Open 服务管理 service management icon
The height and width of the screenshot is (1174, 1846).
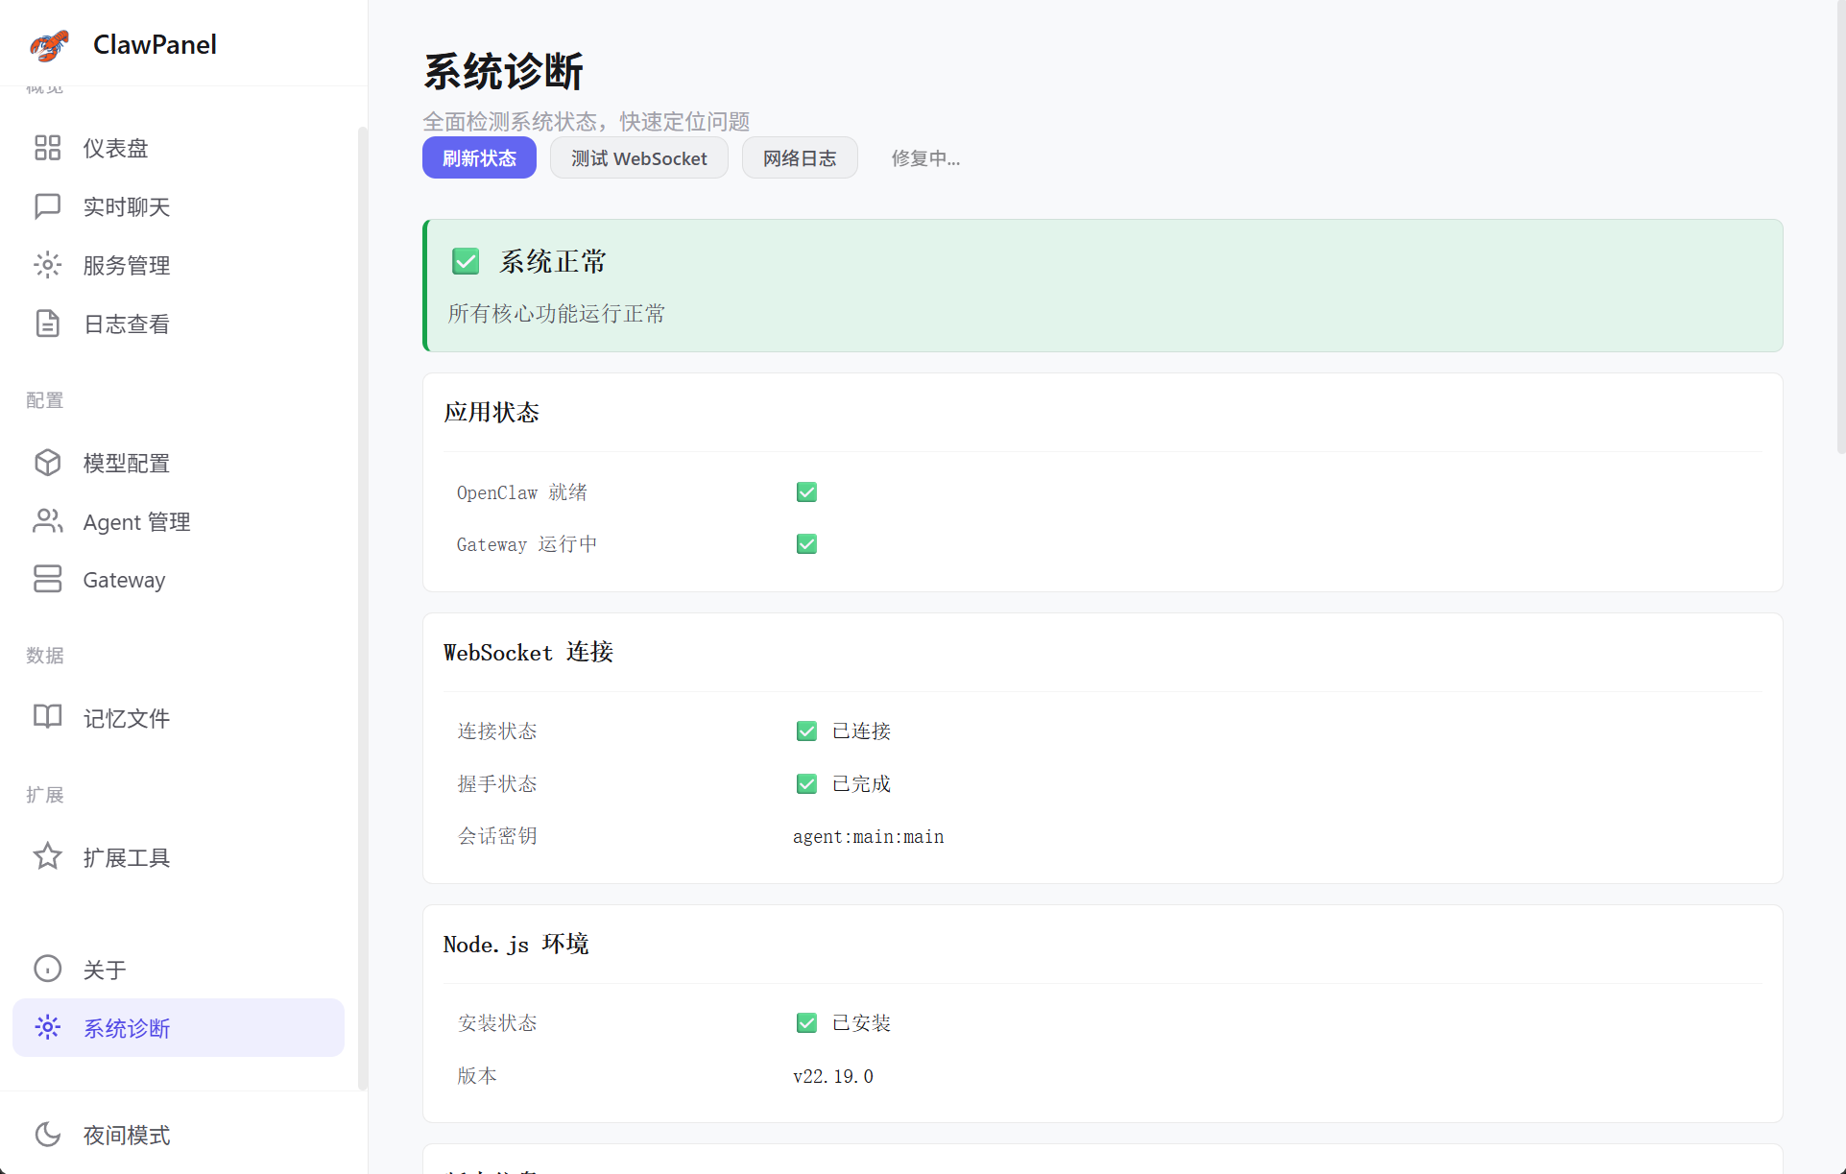48,265
